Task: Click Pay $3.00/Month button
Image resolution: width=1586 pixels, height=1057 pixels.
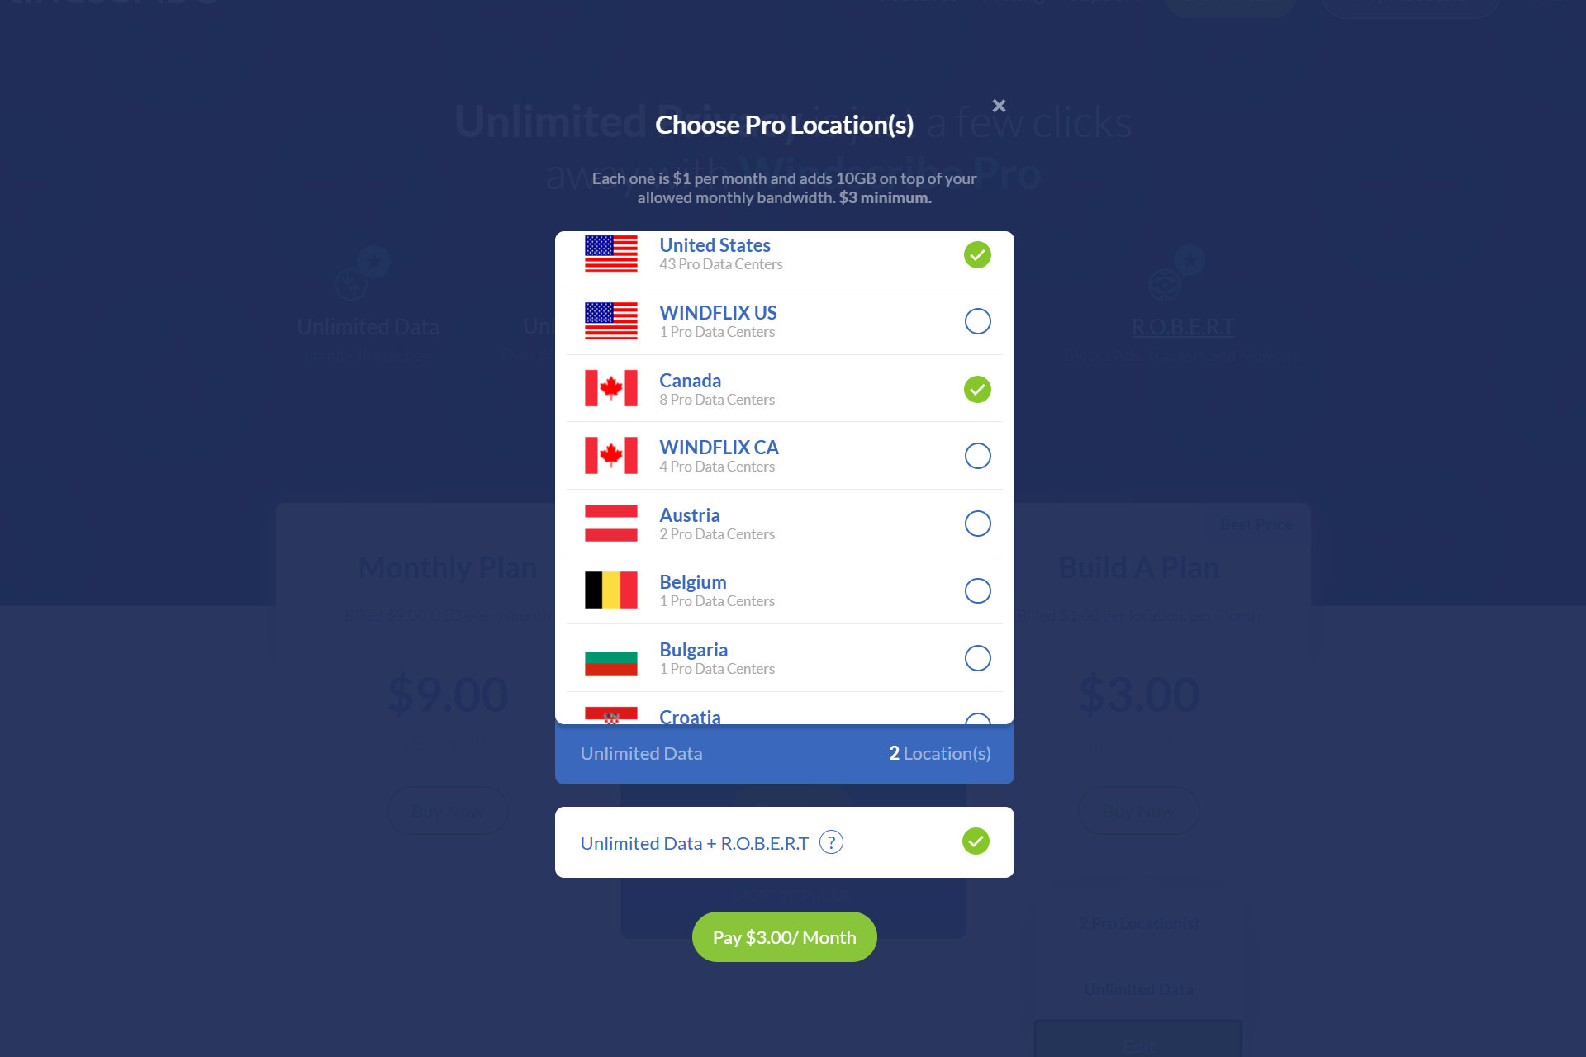Action: 785,936
